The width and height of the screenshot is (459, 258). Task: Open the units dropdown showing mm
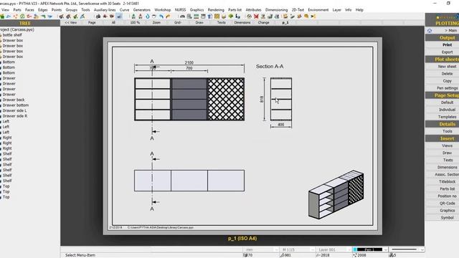pyautogui.click(x=260, y=249)
